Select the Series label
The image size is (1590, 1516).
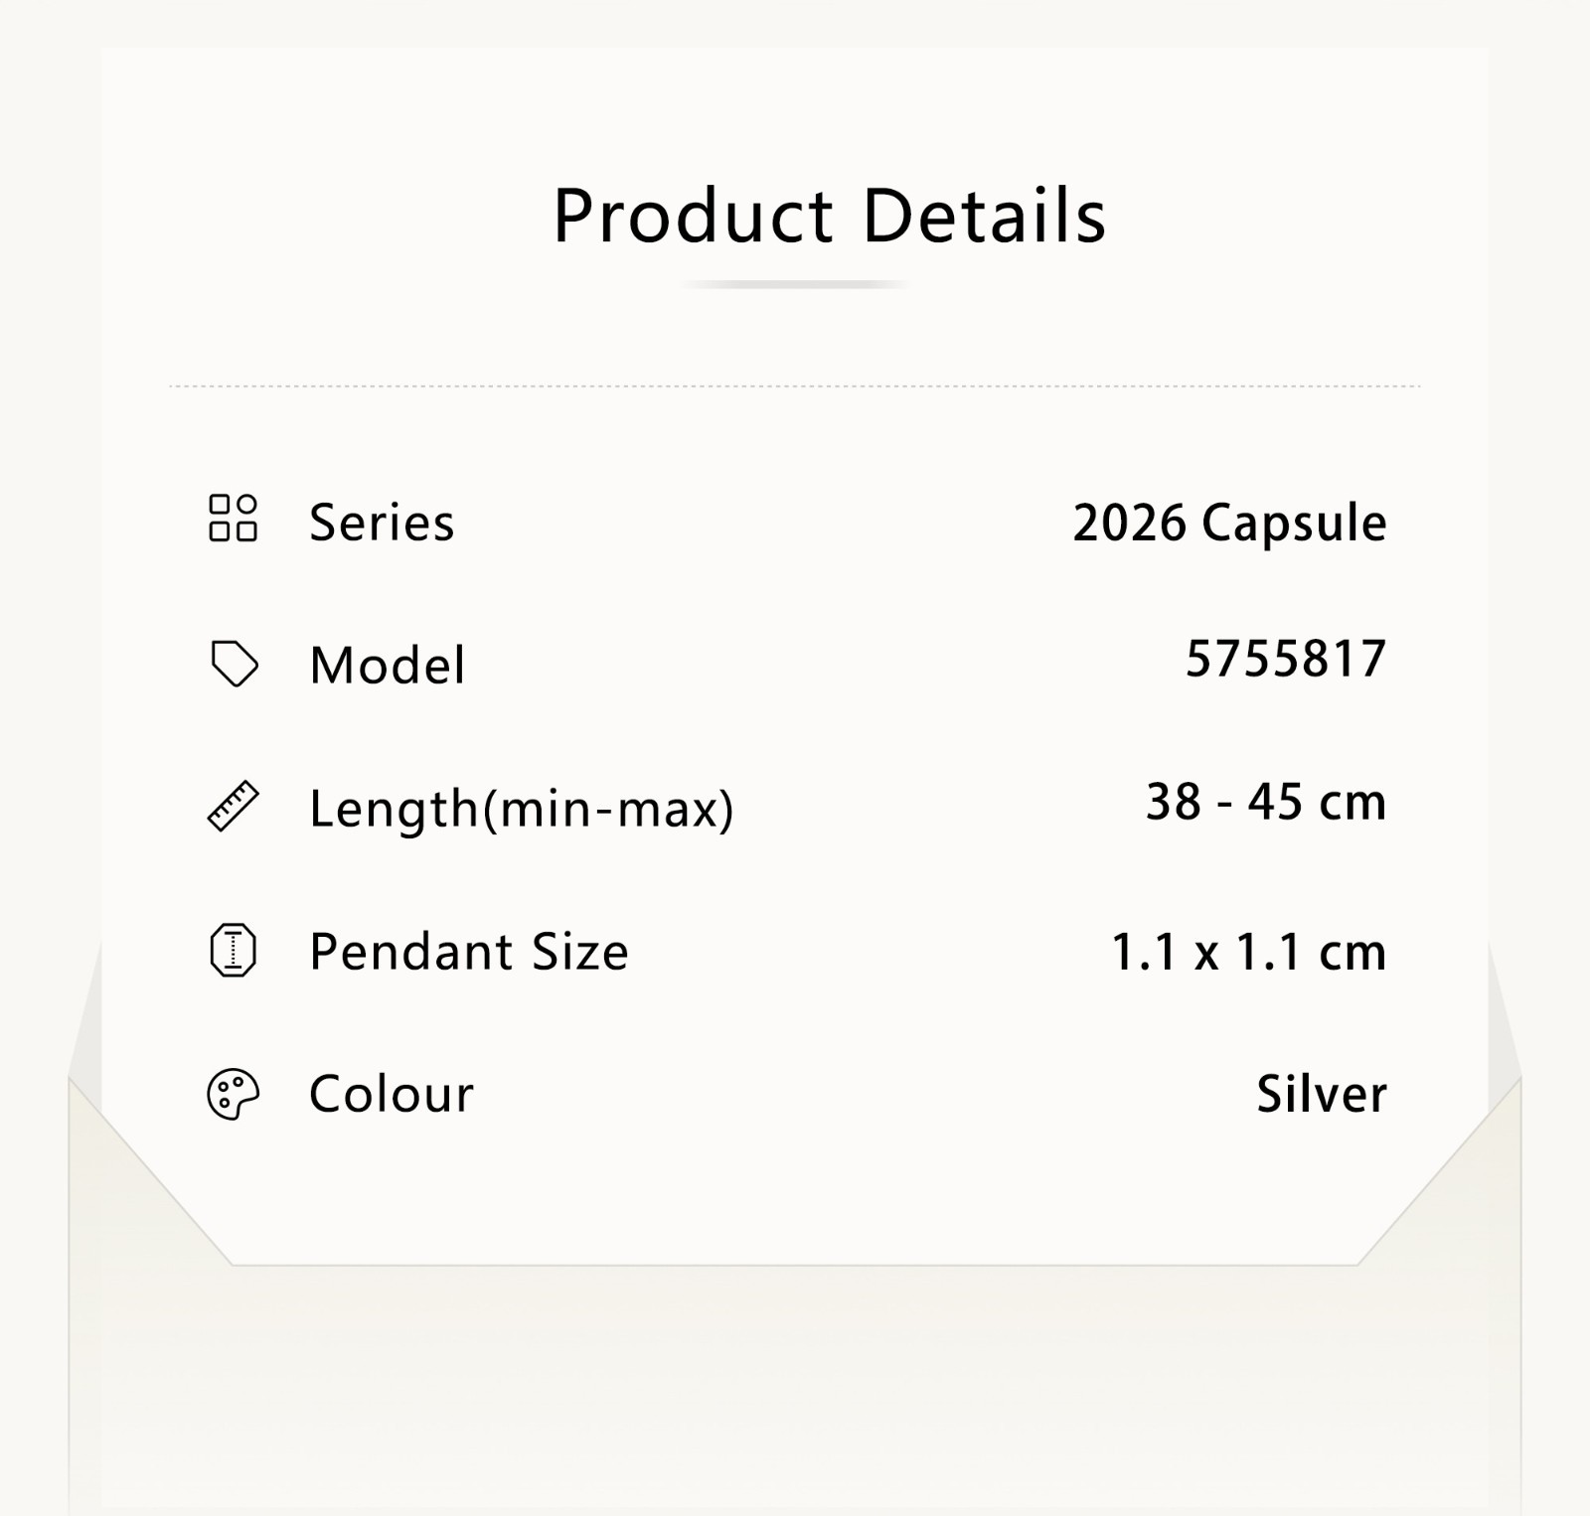click(382, 523)
